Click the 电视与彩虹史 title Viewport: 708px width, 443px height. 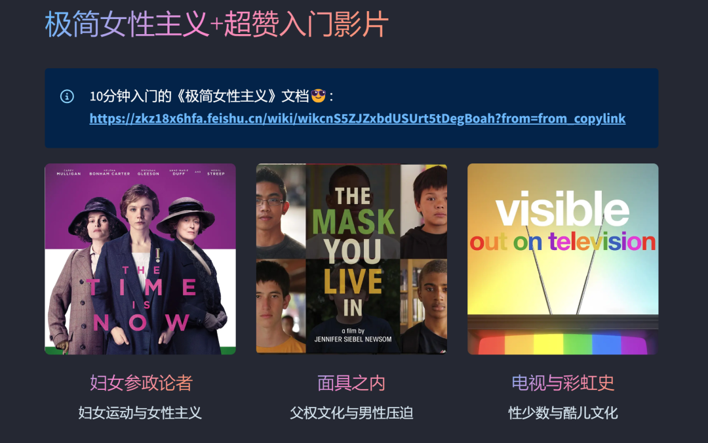tap(562, 383)
